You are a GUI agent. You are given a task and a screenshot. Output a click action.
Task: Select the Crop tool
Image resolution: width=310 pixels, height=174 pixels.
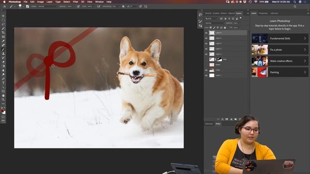click(3, 32)
